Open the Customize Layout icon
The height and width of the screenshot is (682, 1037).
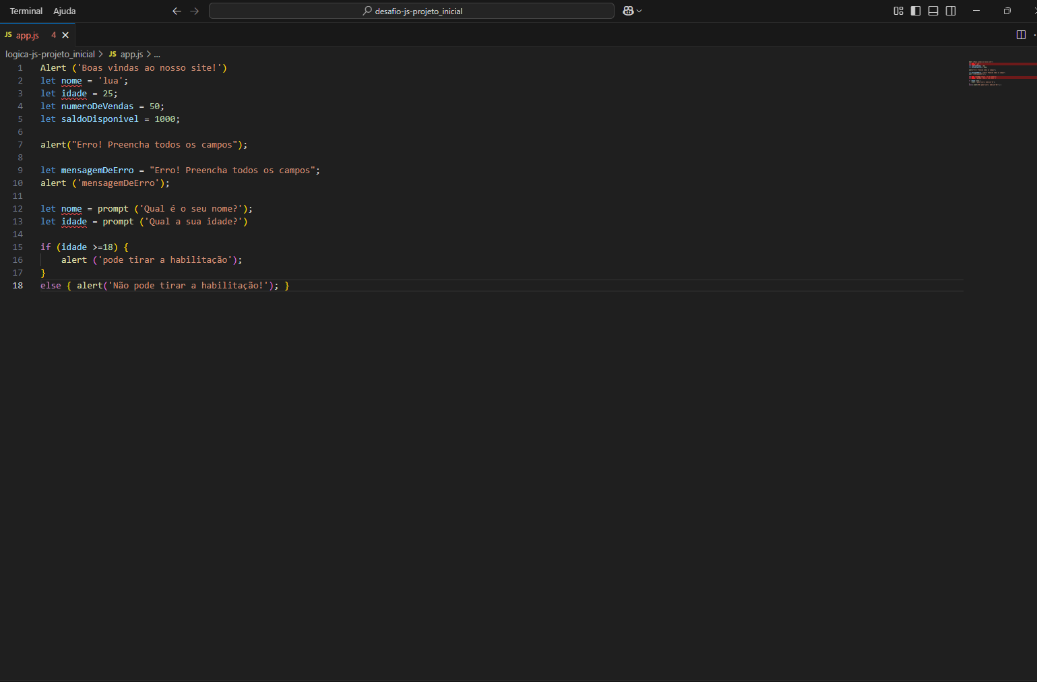click(x=898, y=11)
